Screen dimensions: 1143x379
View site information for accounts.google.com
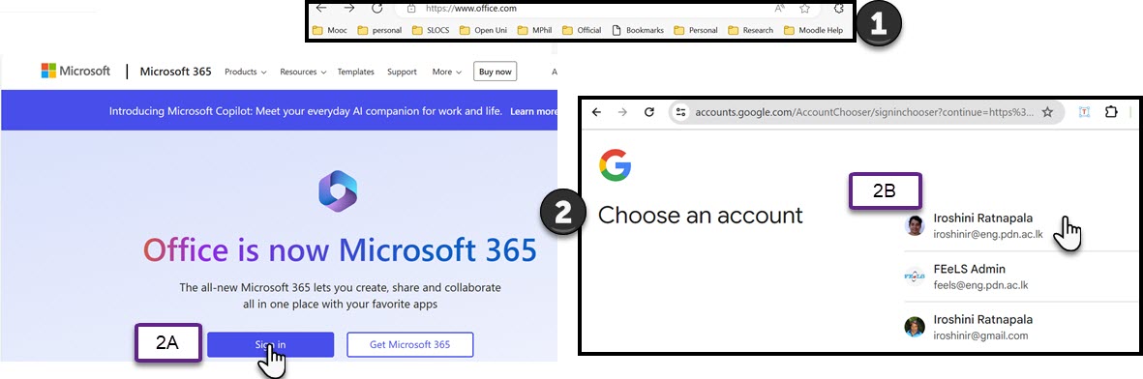point(680,112)
